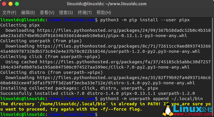Click 'try again with the -f/--force flag' text
This screenshot has height=117, width=214.
point(96,109)
